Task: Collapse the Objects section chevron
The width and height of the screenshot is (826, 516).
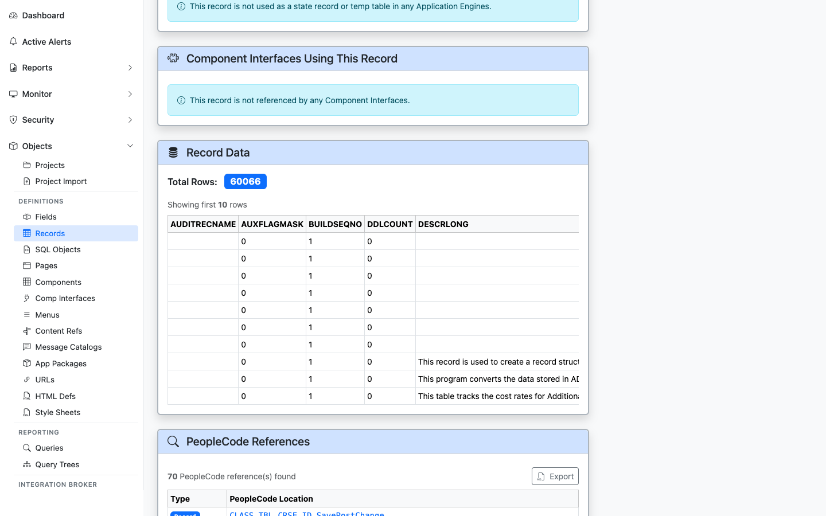Action: pos(130,146)
